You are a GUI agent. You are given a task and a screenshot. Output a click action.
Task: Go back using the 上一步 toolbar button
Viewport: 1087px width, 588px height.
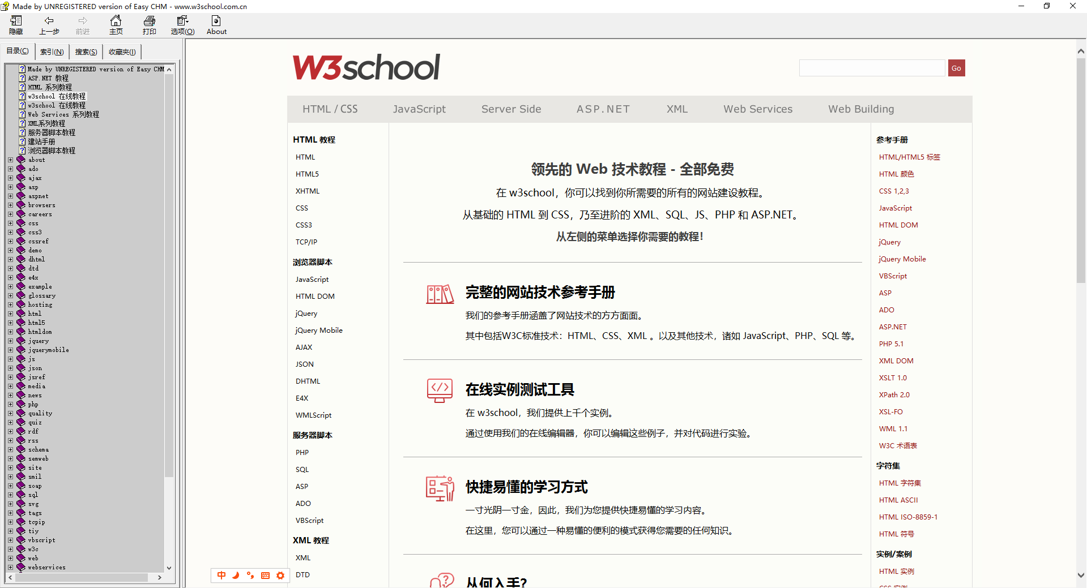point(49,21)
